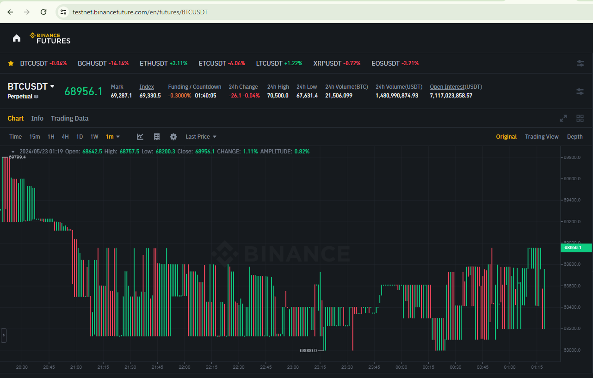The width and height of the screenshot is (593, 378).
Task: Click the funding rate -0.3000%
Action: [179, 96]
